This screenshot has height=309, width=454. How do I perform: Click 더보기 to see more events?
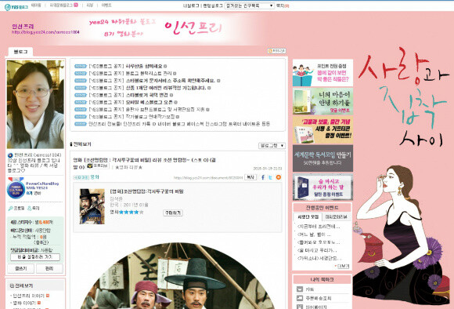coord(342,266)
